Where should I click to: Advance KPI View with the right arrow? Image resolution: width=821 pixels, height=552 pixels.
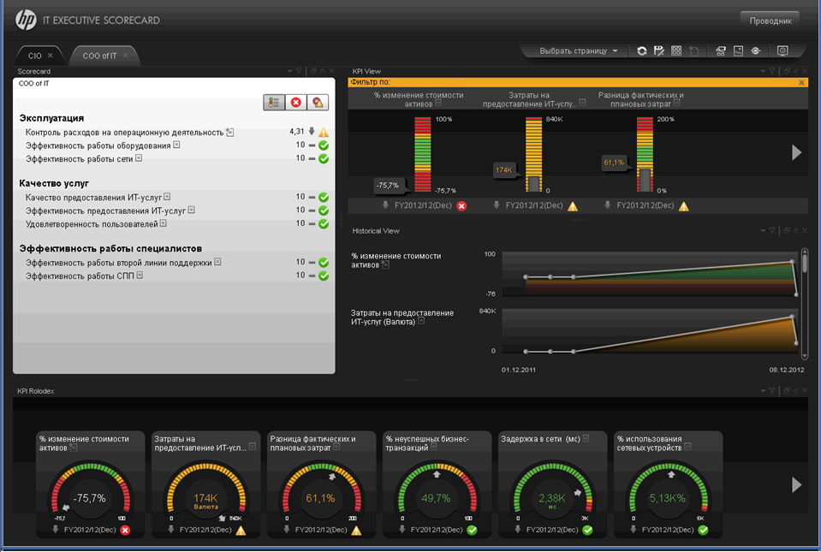pyautogui.click(x=796, y=153)
